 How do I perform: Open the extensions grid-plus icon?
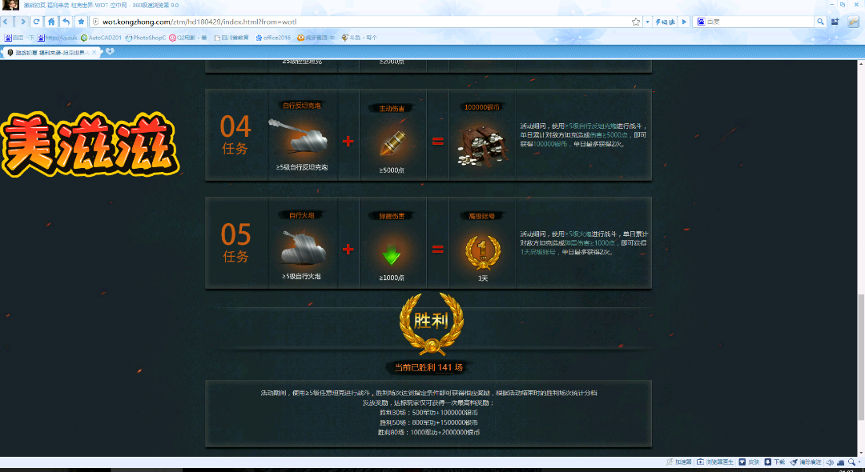[835, 22]
